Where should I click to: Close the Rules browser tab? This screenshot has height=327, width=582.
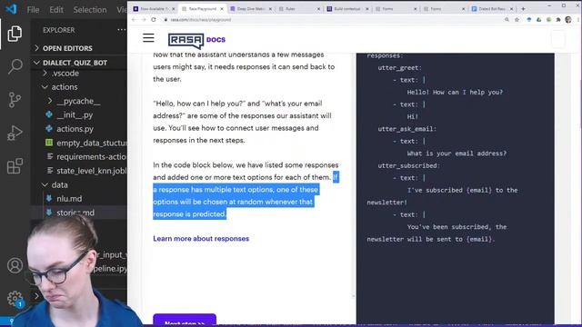pos(318,9)
